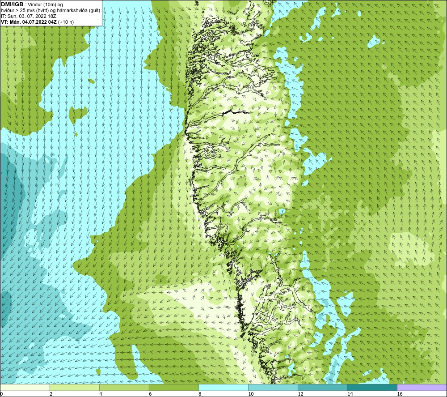Click the "Vindur (10m) og" label

pos(46,5)
